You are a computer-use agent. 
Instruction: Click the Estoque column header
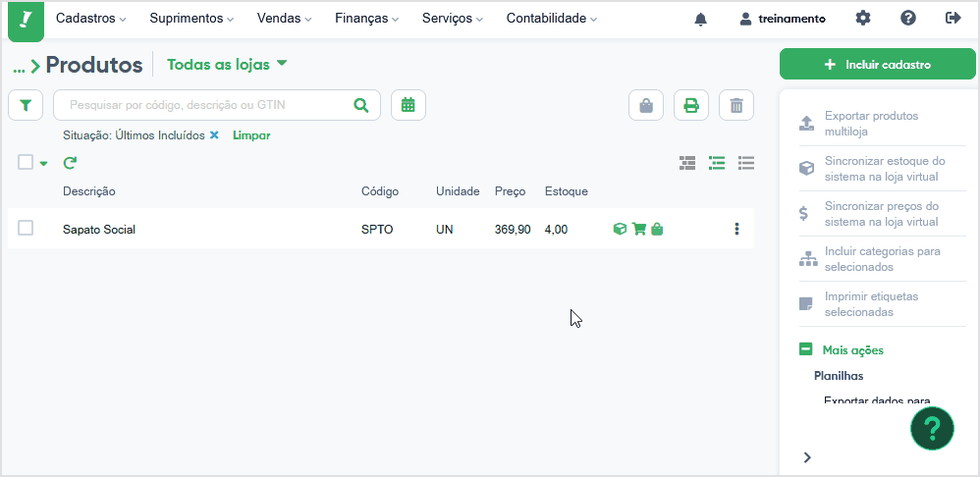567,191
